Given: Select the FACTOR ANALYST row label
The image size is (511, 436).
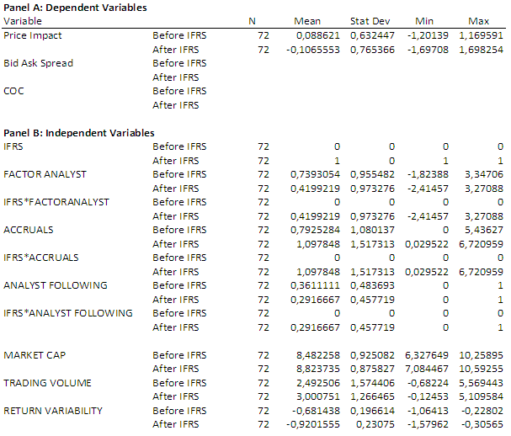Looking at the screenshot, I should 45,174.
